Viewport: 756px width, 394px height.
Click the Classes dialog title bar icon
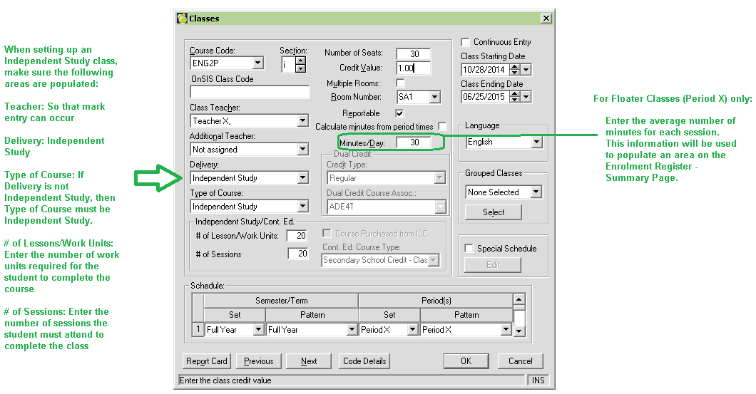[182, 19]
